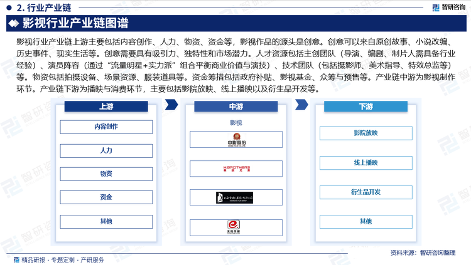The width and height of the screenshot is (471, 265).
Task: Click the 资料来源：智研咨询整理 text
Action: coord(423,252)
